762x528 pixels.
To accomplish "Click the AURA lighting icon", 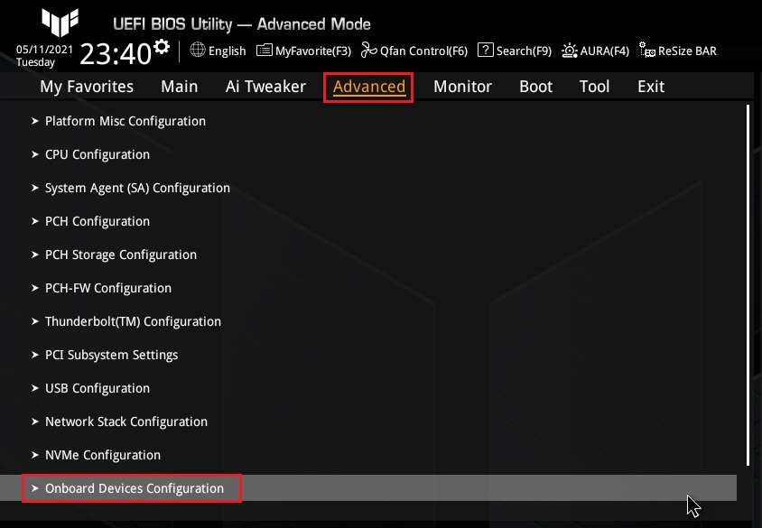I will (x=570, y=50).
